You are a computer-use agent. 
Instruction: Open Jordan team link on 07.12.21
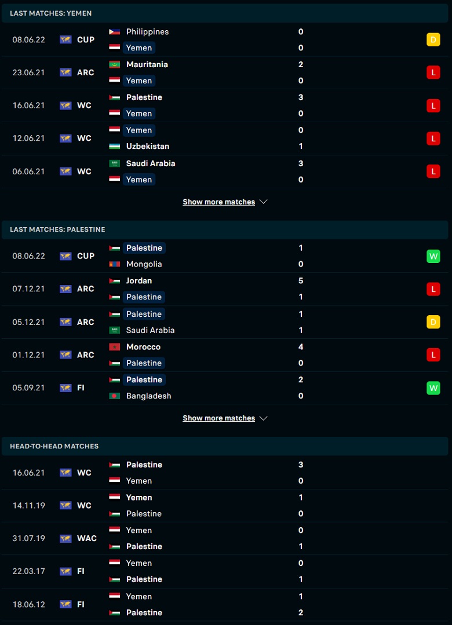(139, 280)
